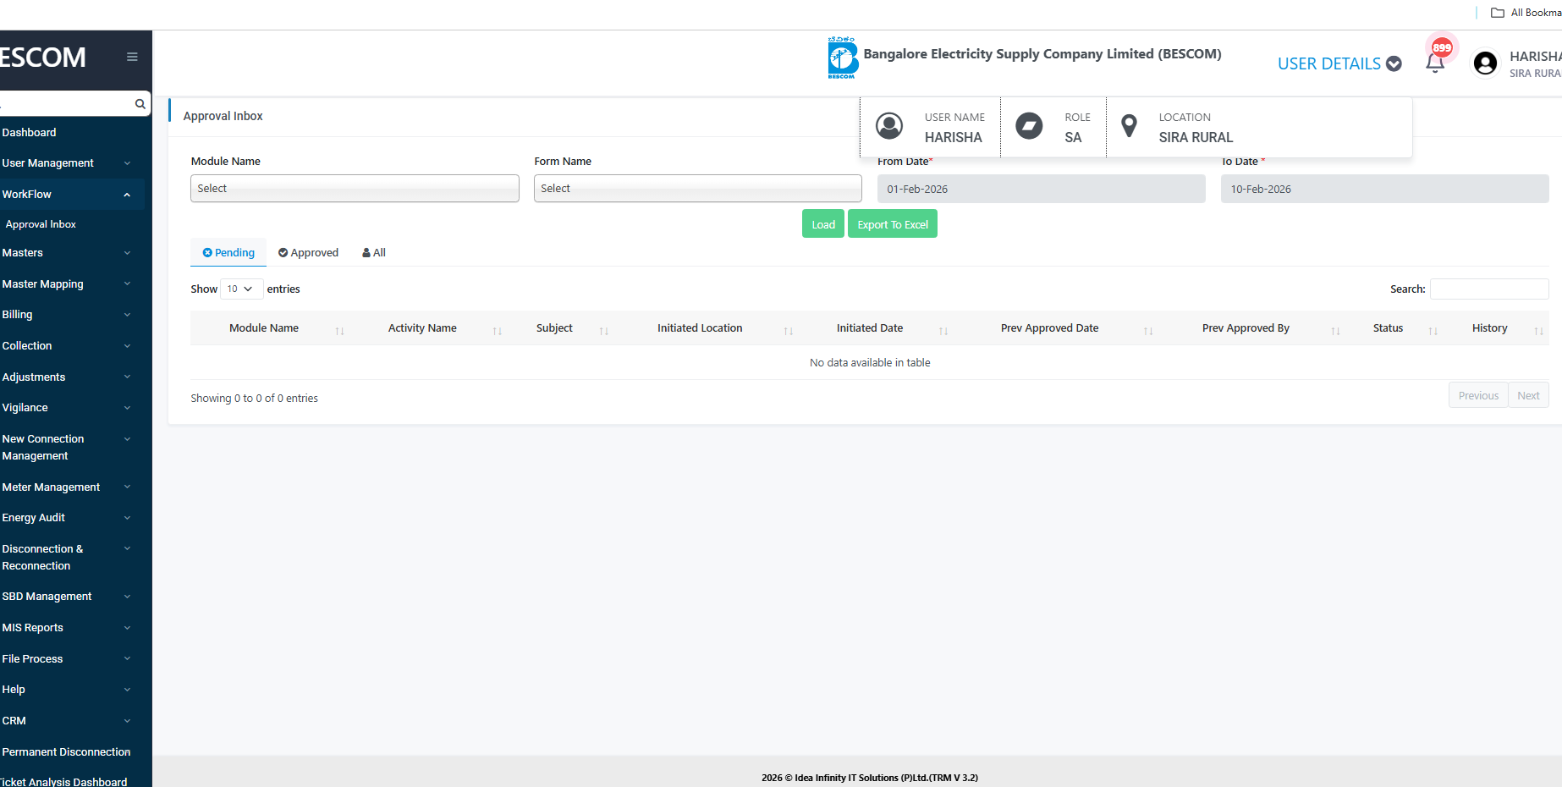
Task: Click the Previous pagination button
Action: [x=1478, y=396]
